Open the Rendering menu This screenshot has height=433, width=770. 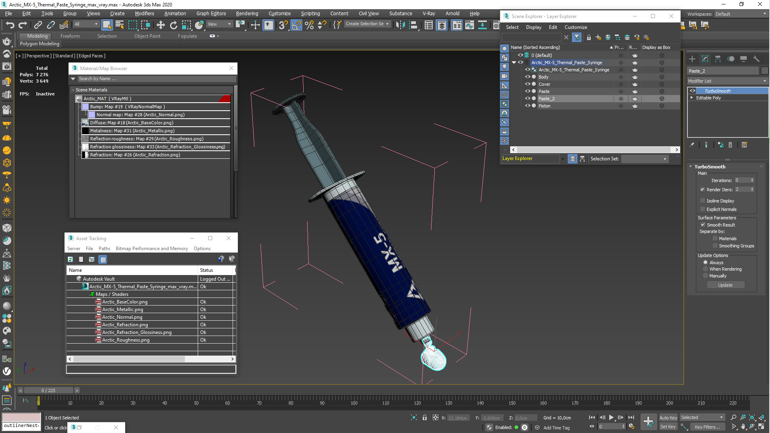click(x=247, y=14)
